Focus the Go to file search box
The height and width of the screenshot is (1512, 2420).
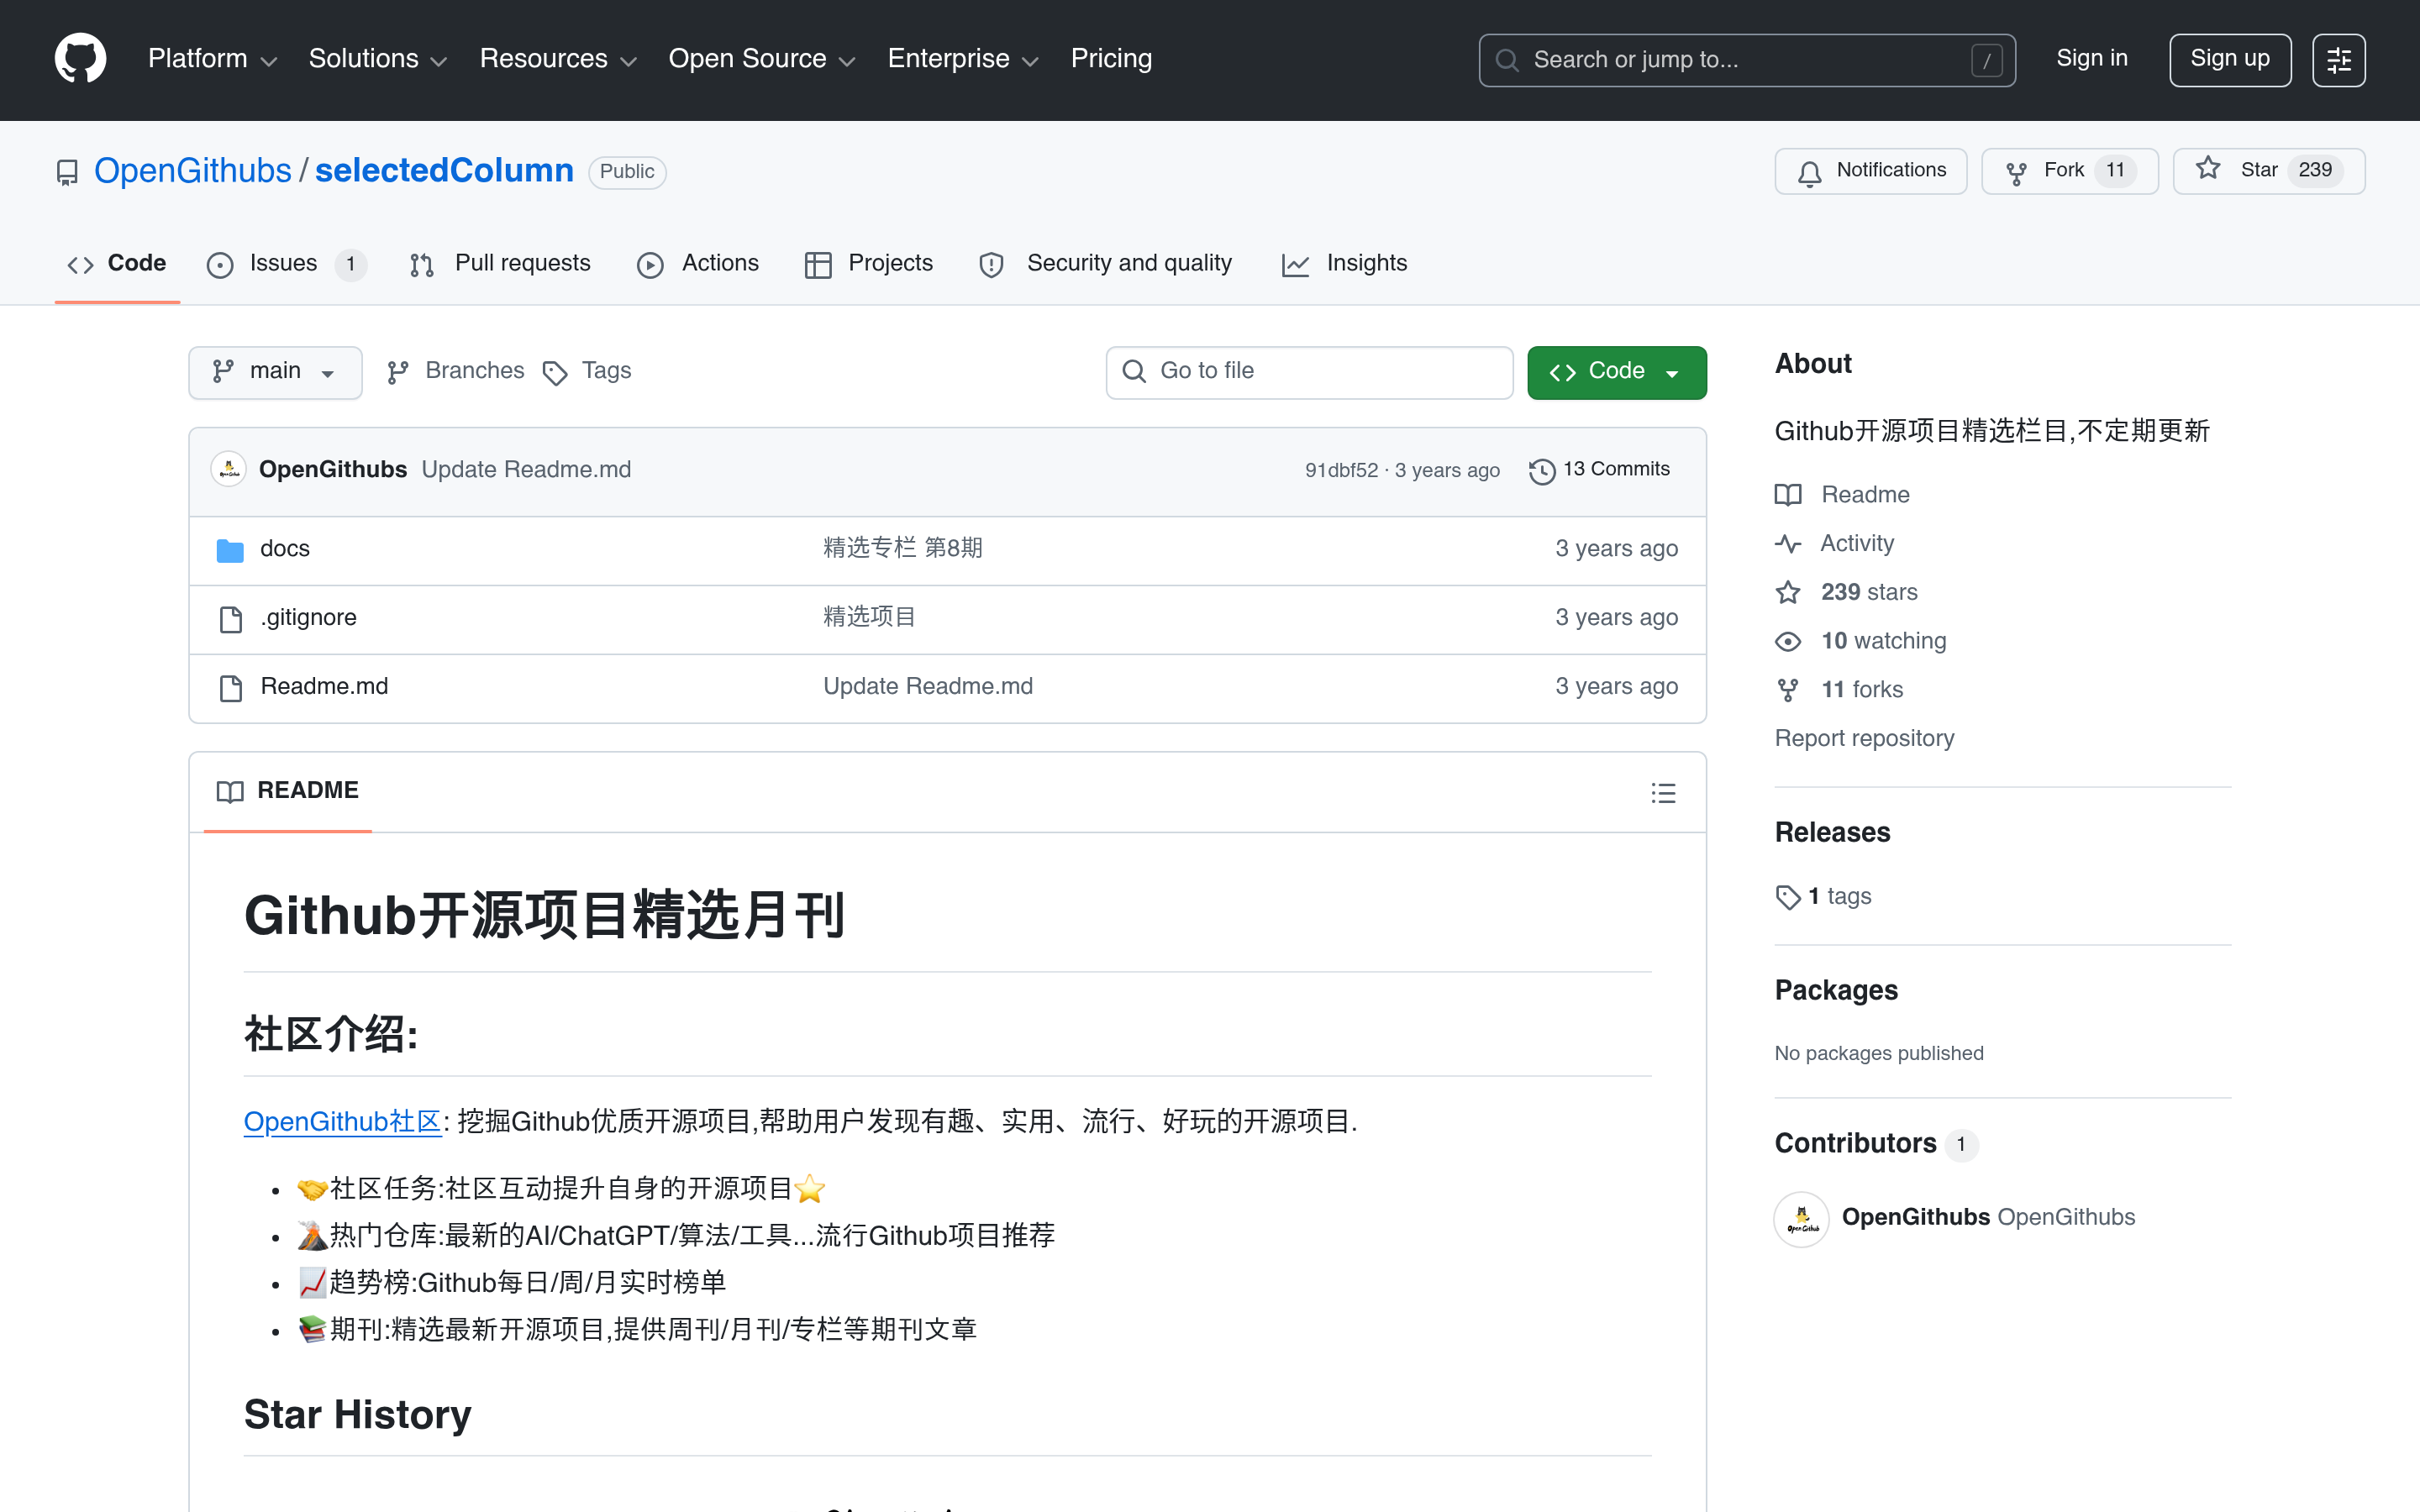point(1309,372)
